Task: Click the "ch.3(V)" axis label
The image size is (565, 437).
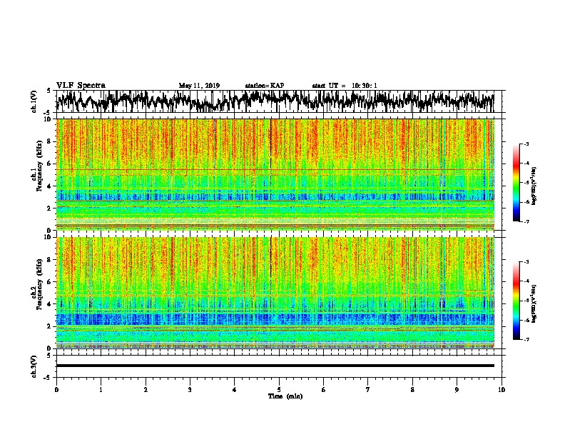Action: coord(34,367)
